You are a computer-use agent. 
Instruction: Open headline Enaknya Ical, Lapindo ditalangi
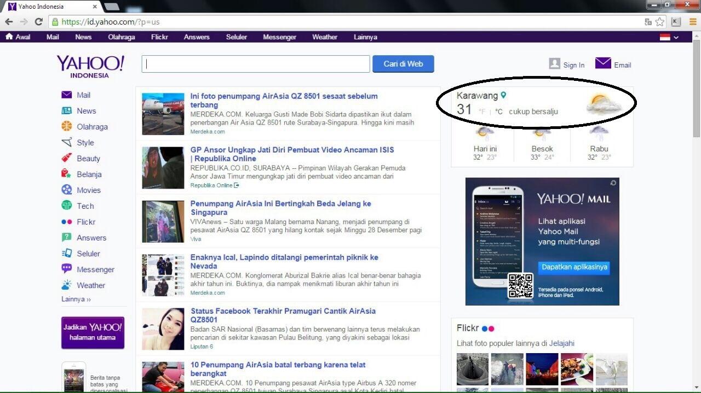tap(284, 262)
